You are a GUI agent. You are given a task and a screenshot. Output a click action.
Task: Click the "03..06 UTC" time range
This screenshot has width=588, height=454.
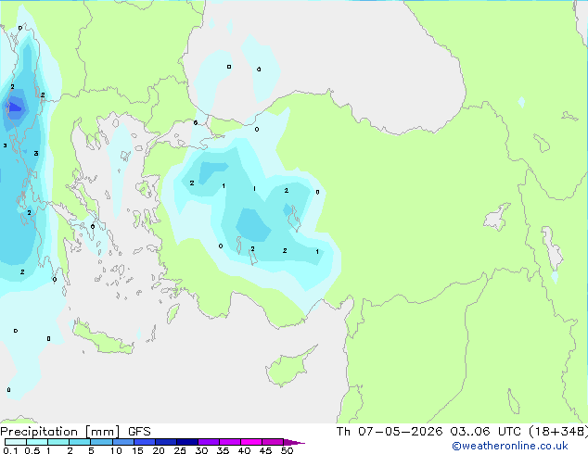click(x=487, y=432)
